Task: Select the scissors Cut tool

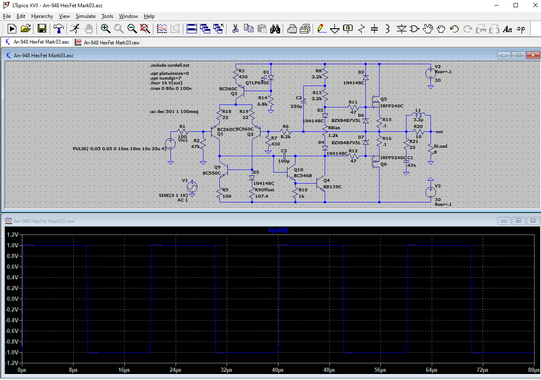Action: 235,29
